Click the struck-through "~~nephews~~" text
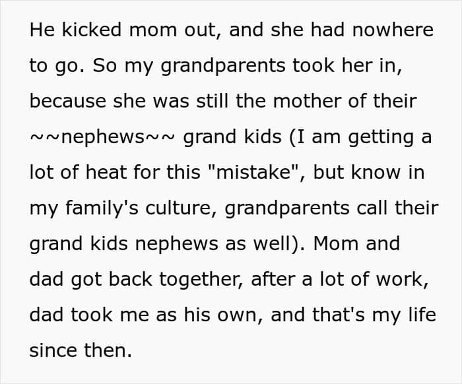The height and width of the screenshot is (384, 462). [102, 137]
